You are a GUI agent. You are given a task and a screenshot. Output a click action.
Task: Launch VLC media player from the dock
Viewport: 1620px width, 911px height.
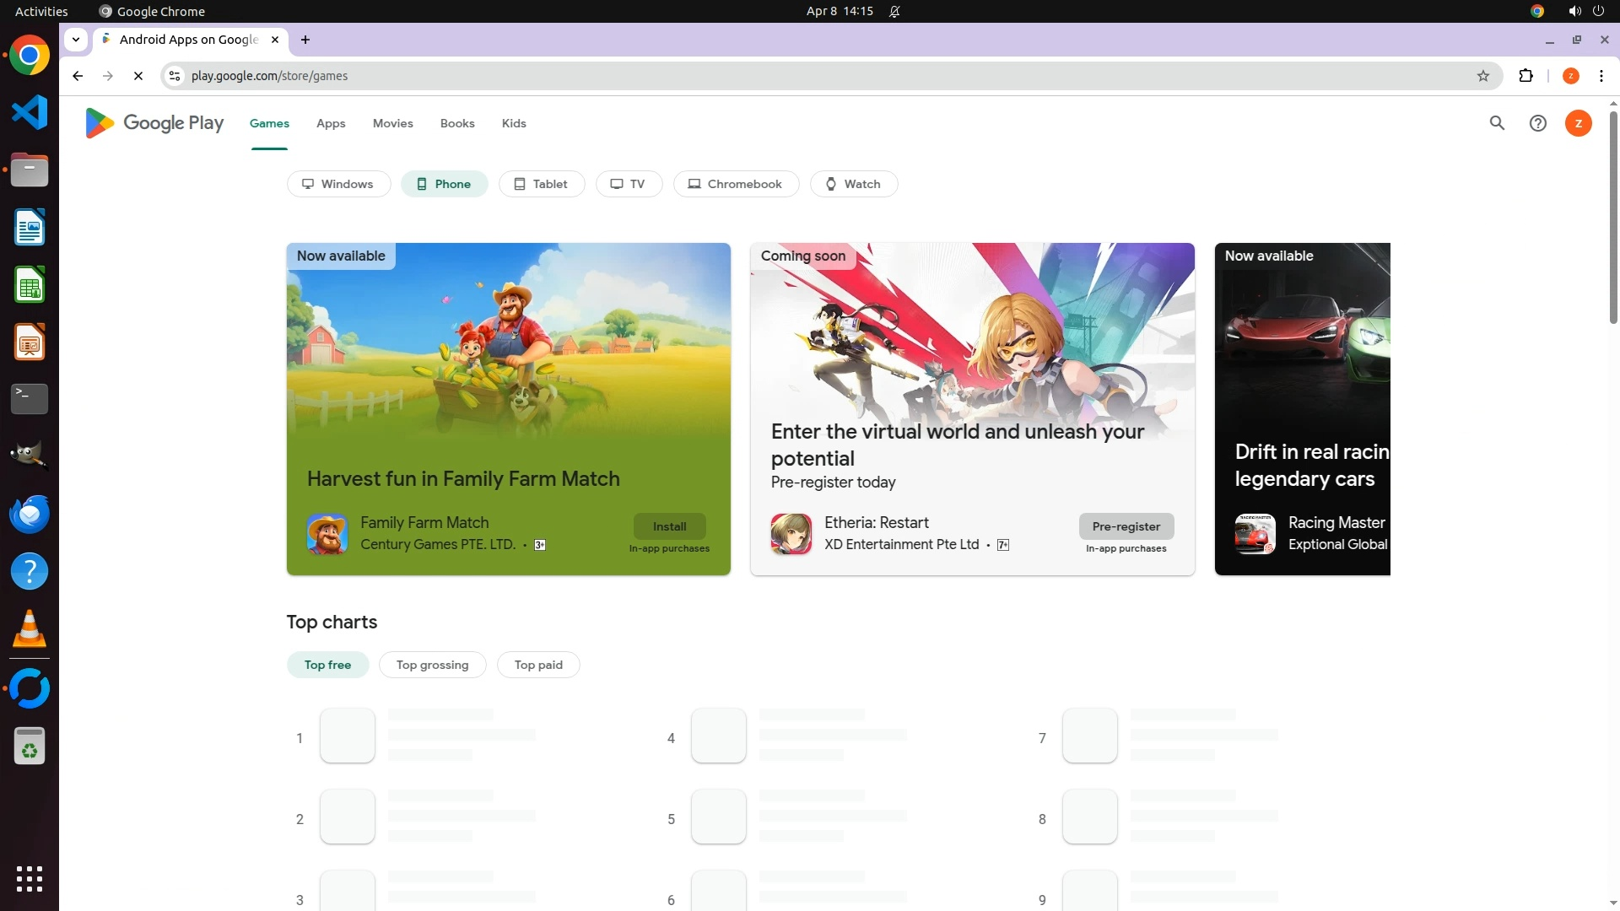[x=30, y=629]
